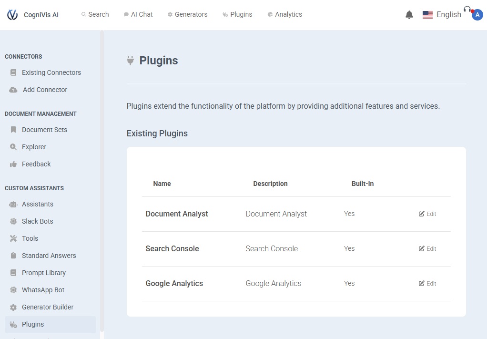The width and height of the screenshot is (487, 339).
Task: Click the headset support icon
Action: [467, 9]
